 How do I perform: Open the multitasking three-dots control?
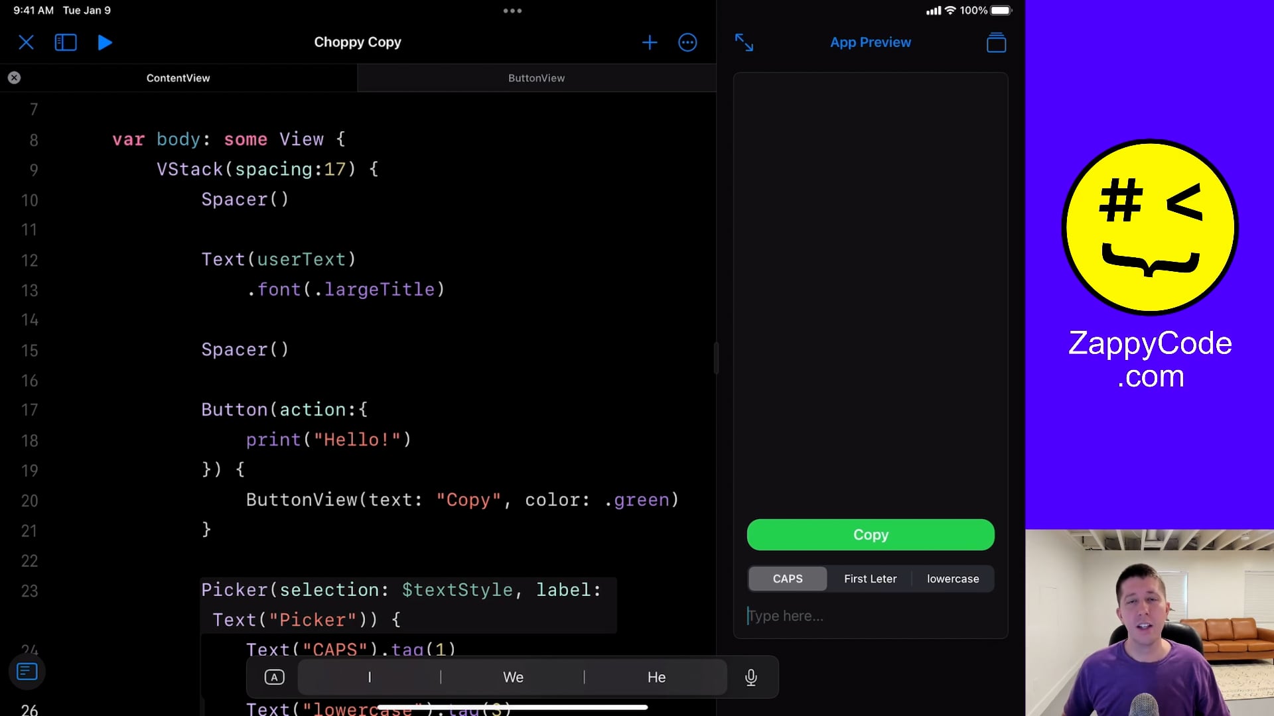click(512, 11)
